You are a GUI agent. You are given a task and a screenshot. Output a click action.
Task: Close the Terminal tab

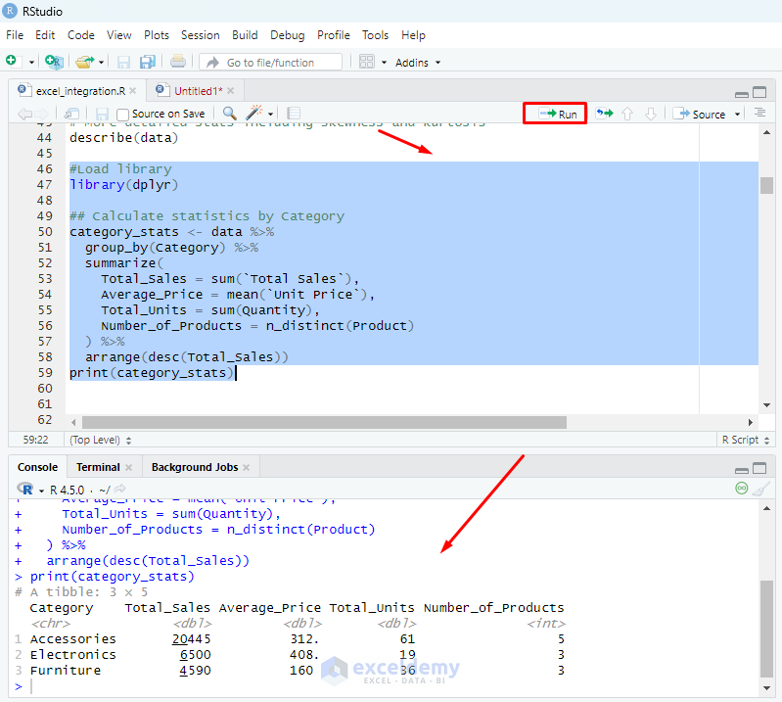click(128, 467)
